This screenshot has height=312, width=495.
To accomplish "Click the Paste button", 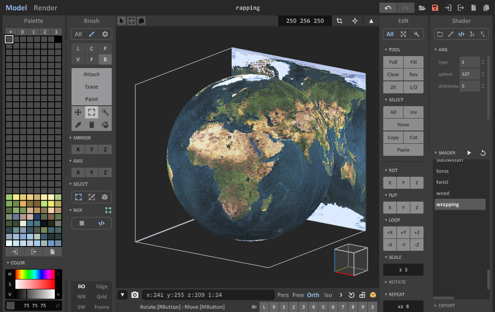I will pyautogui.click(x=403, y=150).
